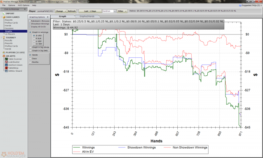Open Suggested FAQs dropdown arrow
The width and height of the screenshot is (263, 158).
pos(261,5)
